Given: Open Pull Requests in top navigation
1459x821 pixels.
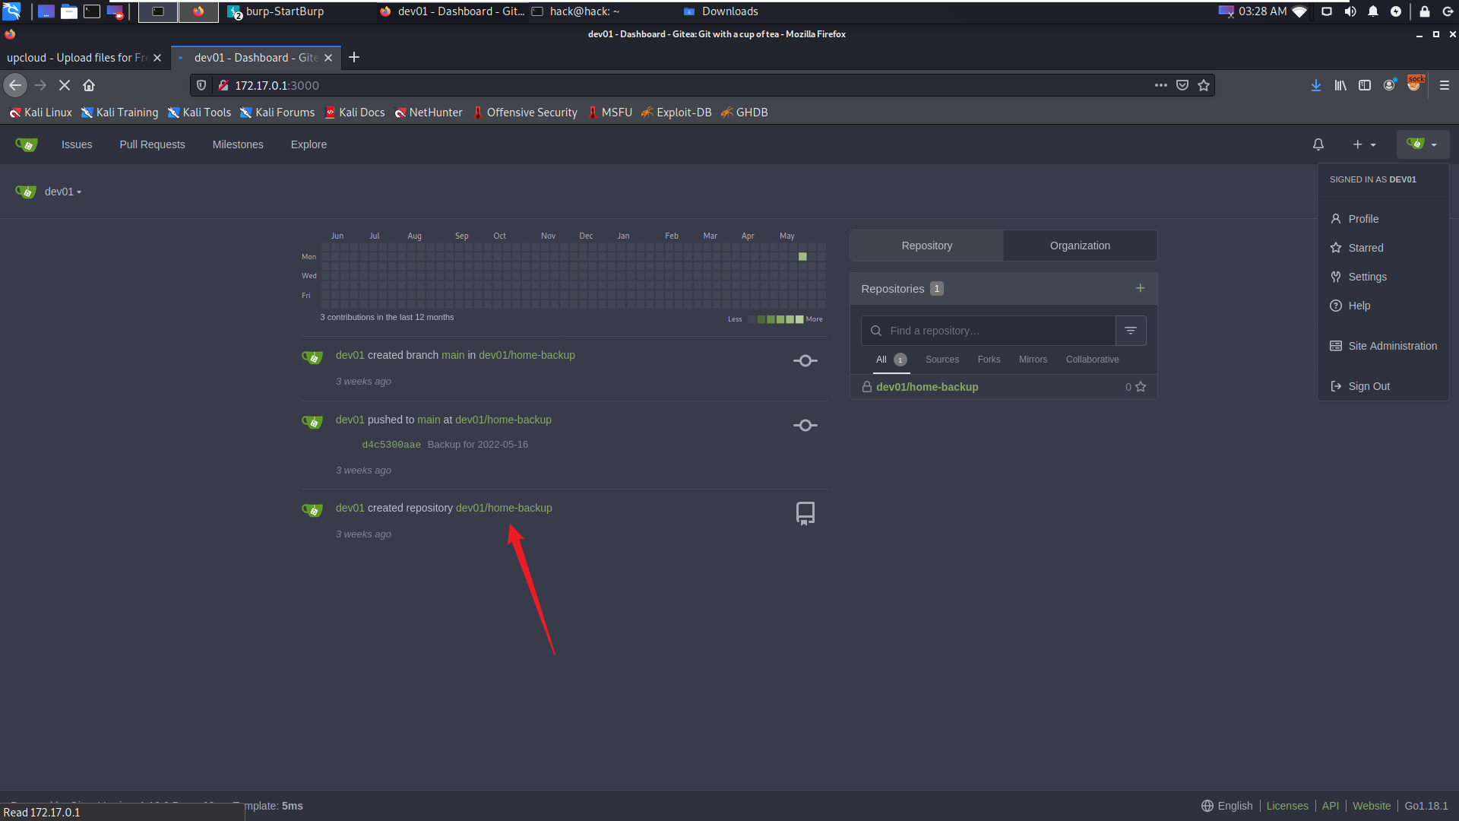Looking at the screenshot, I should 152,144.
